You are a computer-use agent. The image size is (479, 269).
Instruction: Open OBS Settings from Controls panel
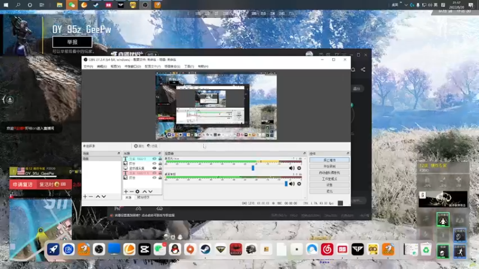pos(329,185)
